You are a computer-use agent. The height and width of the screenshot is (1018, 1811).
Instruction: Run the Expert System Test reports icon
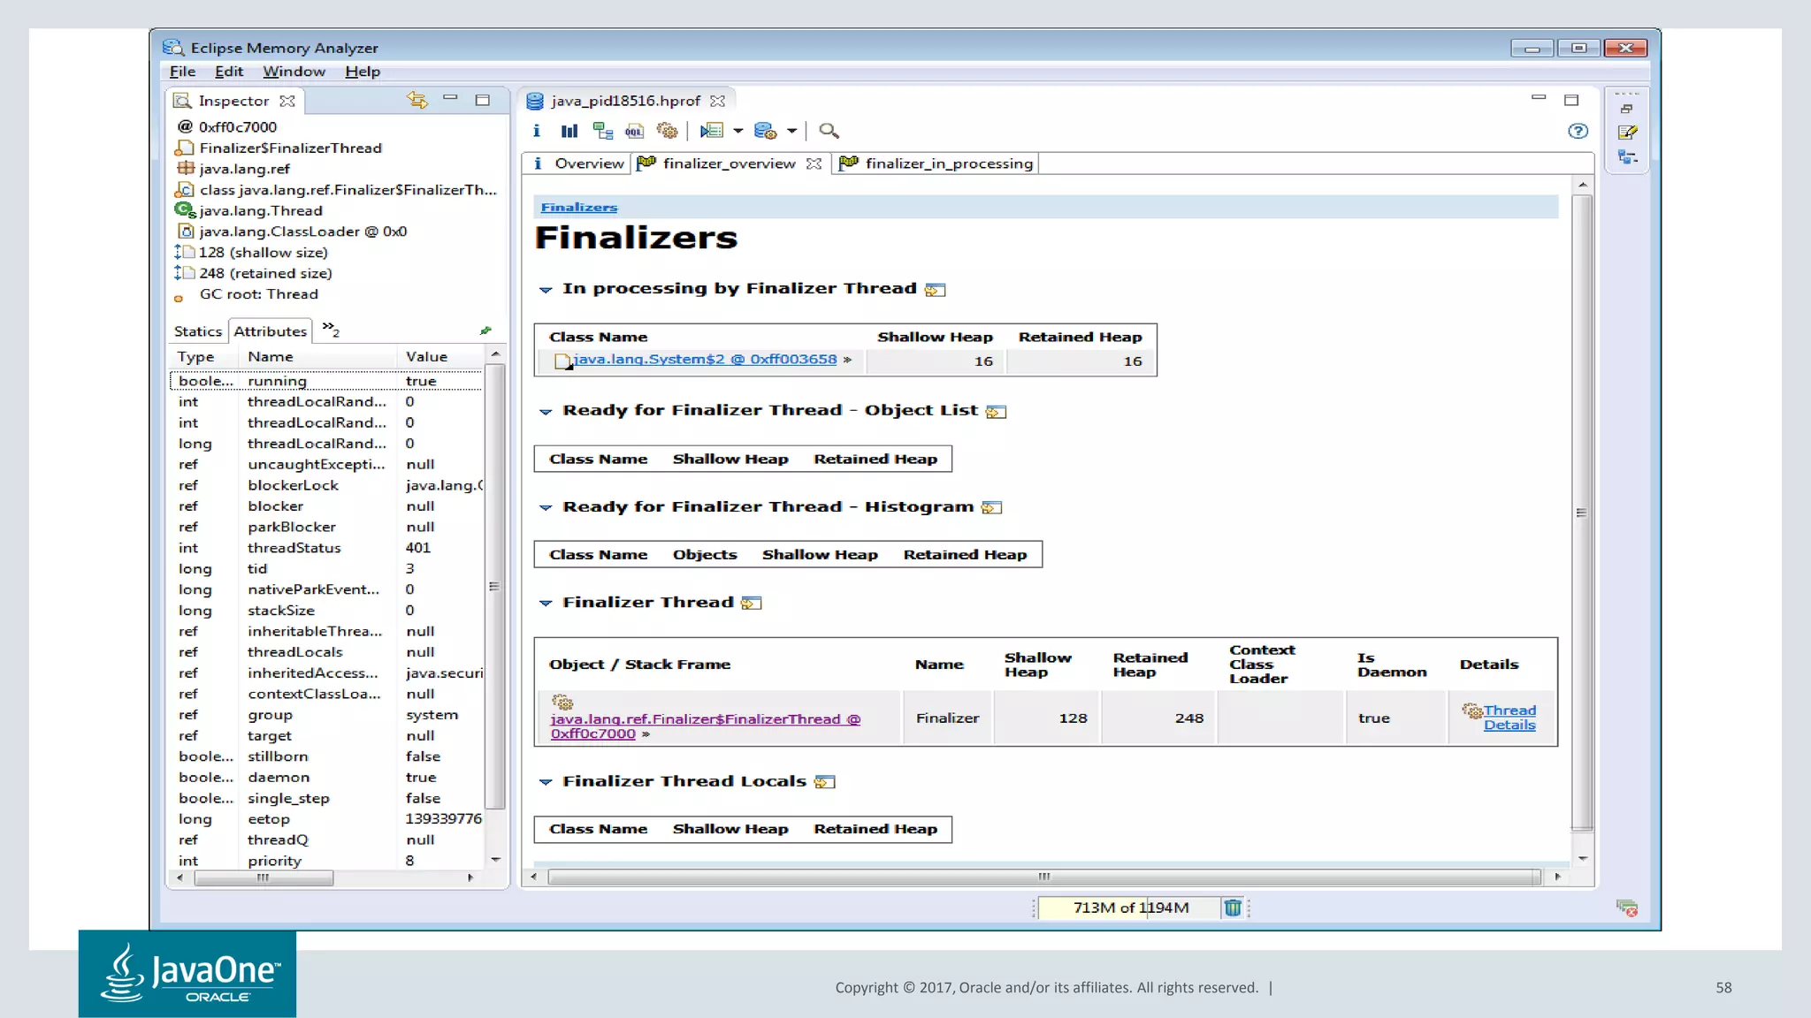[x=712, y=131]
